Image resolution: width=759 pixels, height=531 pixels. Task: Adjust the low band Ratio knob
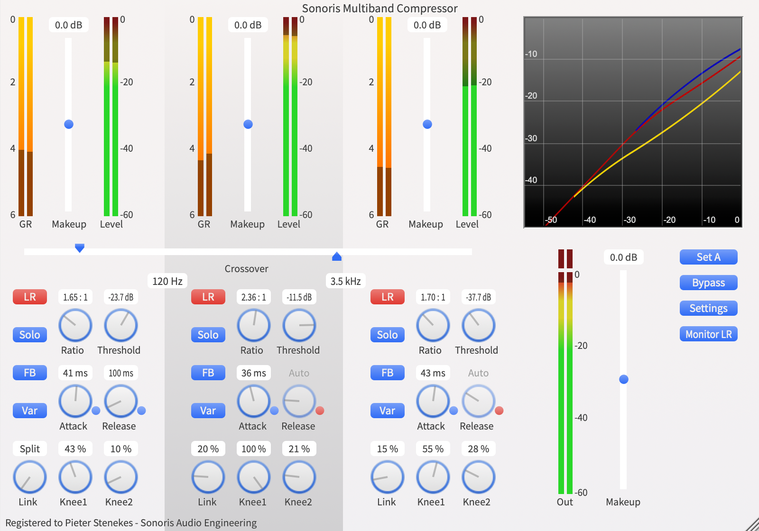coord(74,326)
